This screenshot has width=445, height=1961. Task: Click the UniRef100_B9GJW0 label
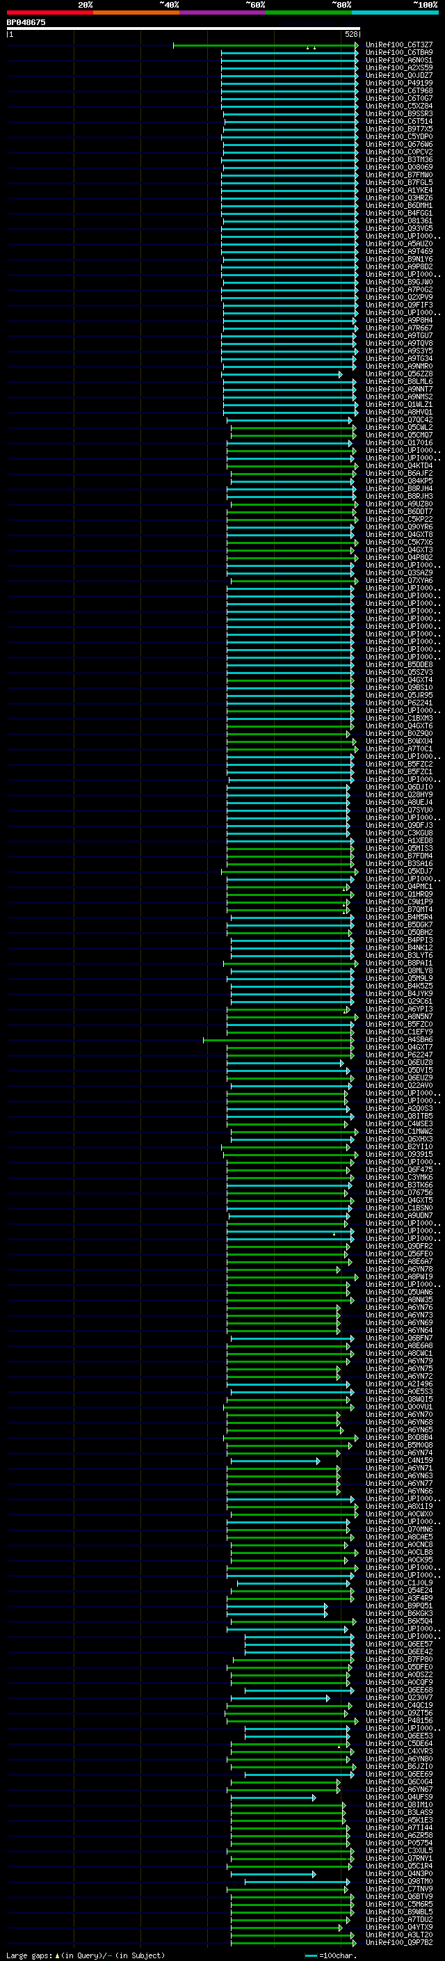[398, 282]
